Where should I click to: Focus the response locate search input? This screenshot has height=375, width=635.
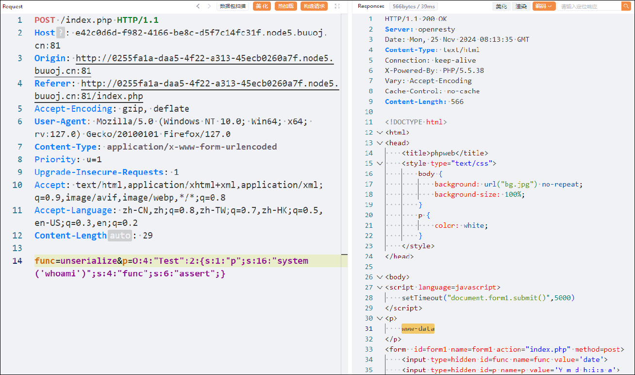pyautogui.click(x=589, y=6)
